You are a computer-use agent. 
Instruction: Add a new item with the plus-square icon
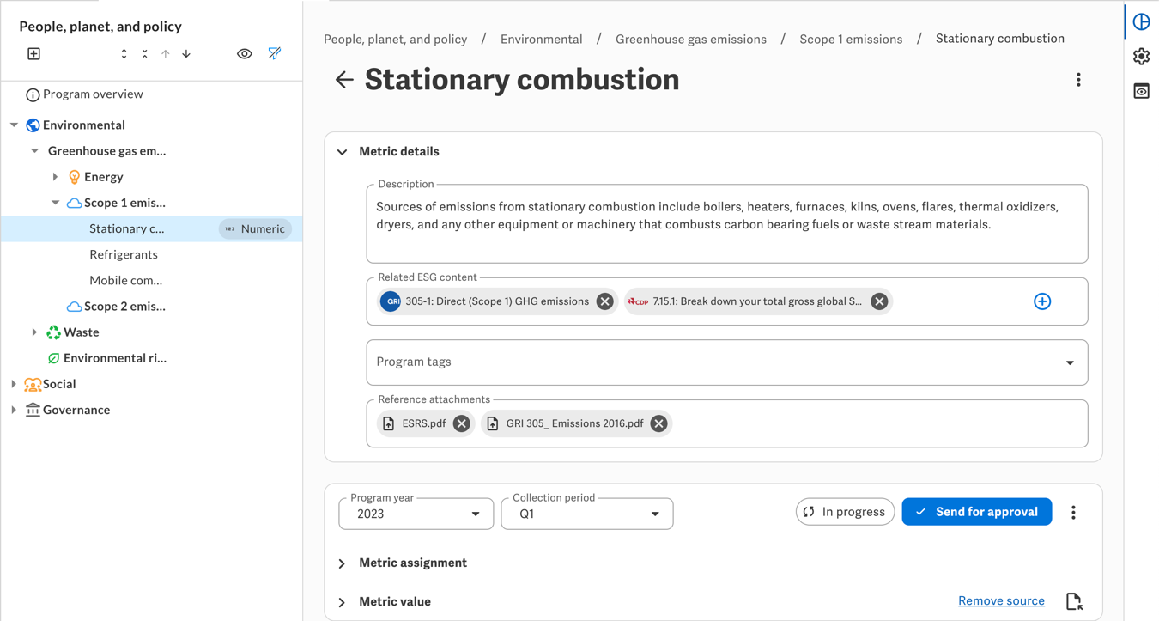(33, 53)
